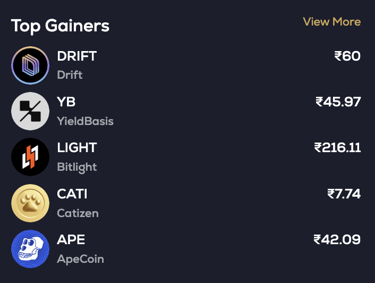375x283 pixels.
Task: Select the DRIFT ticker name
Action: (x=76, y=56)
